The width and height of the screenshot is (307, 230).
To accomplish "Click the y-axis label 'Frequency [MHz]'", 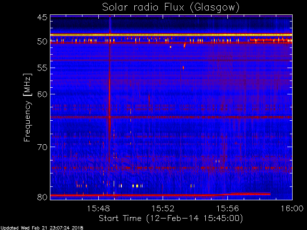I will pyautogui.click(x=27, y=107).
